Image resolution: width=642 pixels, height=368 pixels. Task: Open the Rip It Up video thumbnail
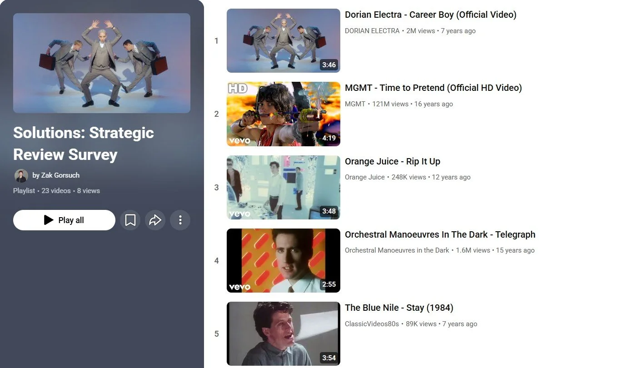284,187
